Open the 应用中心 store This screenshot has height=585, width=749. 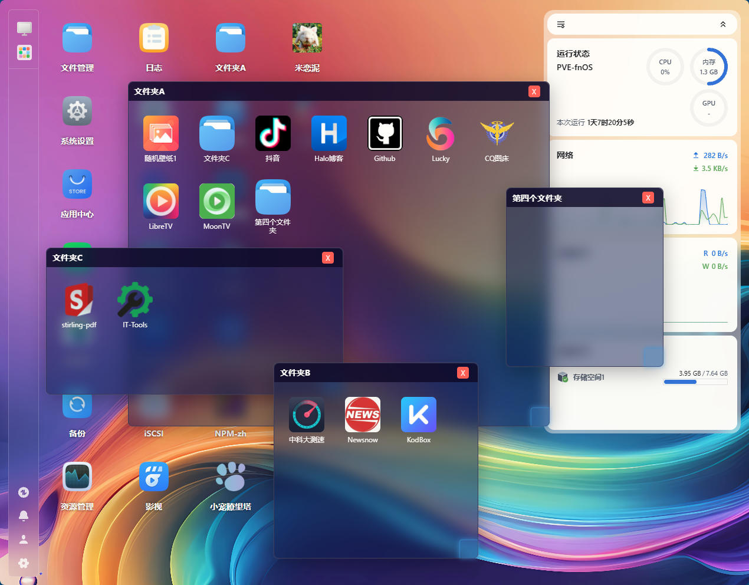[x=77, y=185]
